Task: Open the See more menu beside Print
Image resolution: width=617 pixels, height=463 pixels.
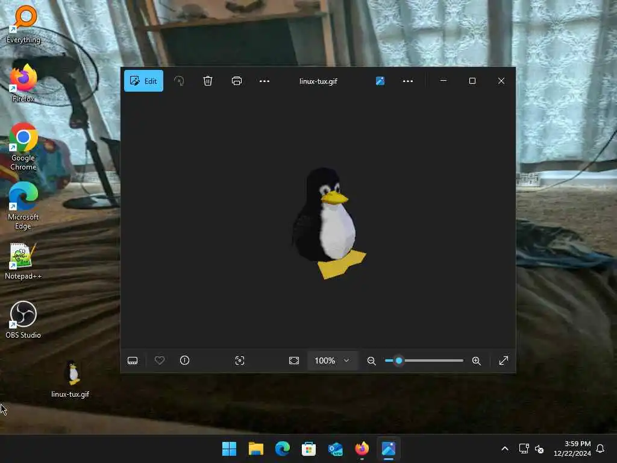Action: [265, 81]
